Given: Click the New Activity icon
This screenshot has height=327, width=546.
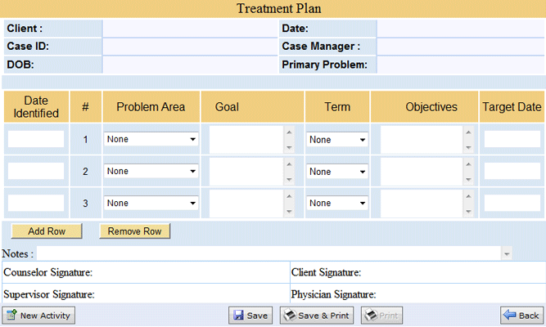Looking at the screenshot, I should pos(11,316).
